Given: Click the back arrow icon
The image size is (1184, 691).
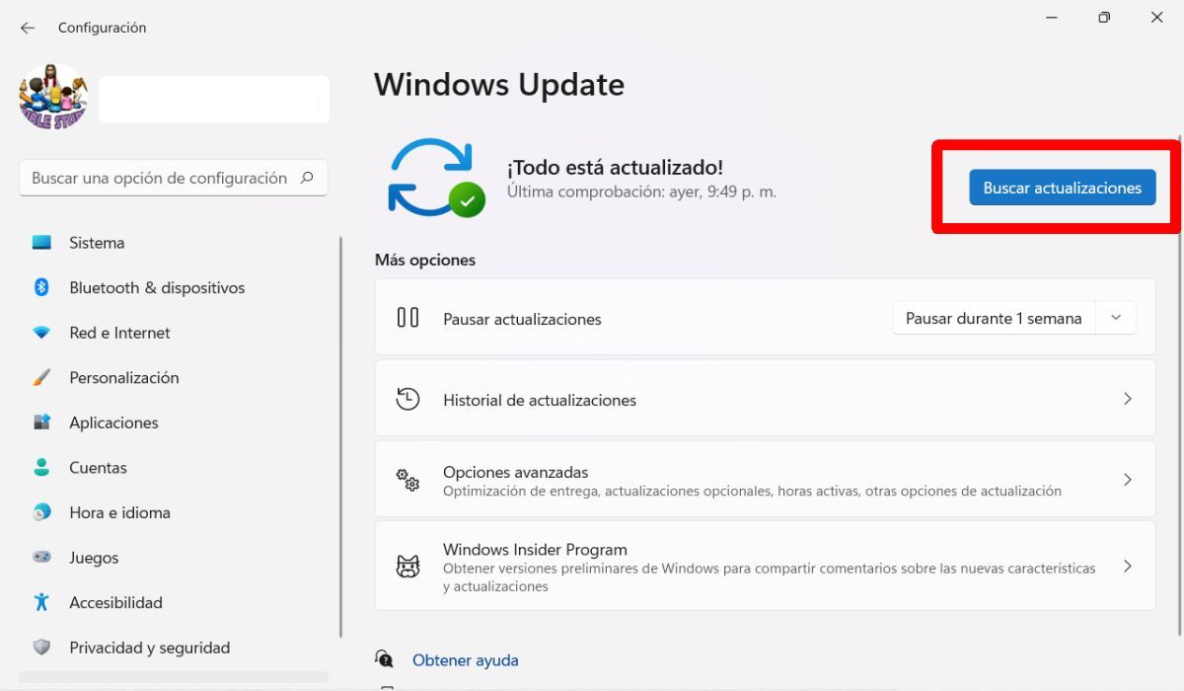Looking at the screenshot, I should pyautogui.click(x=27, y=28).
